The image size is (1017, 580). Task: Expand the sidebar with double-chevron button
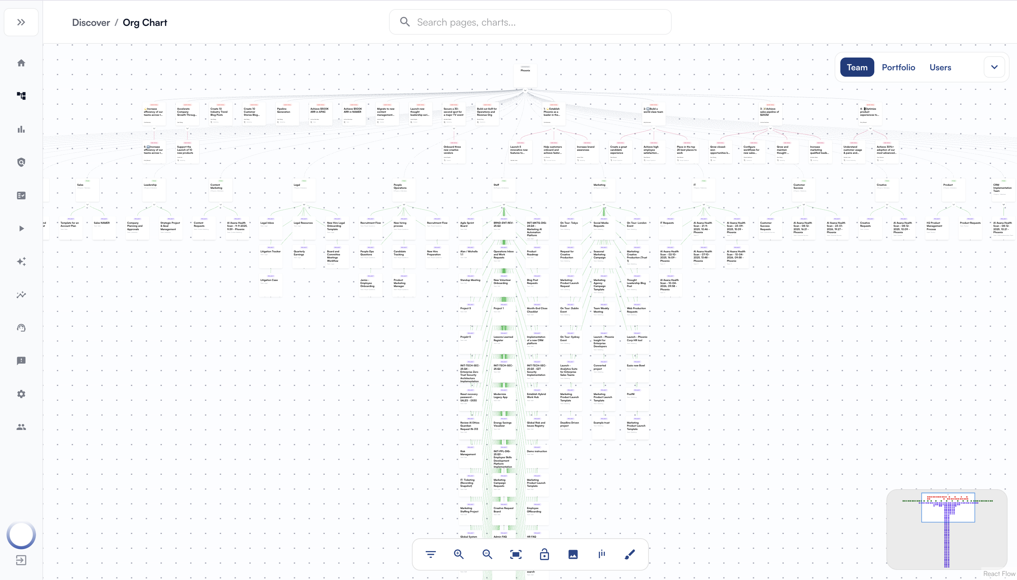21,22
